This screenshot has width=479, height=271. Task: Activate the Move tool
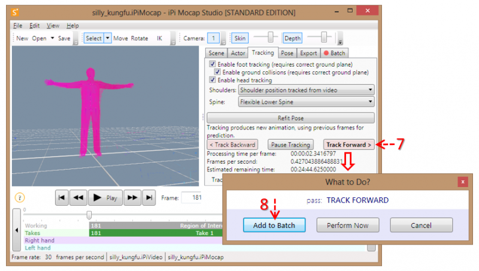121,38
